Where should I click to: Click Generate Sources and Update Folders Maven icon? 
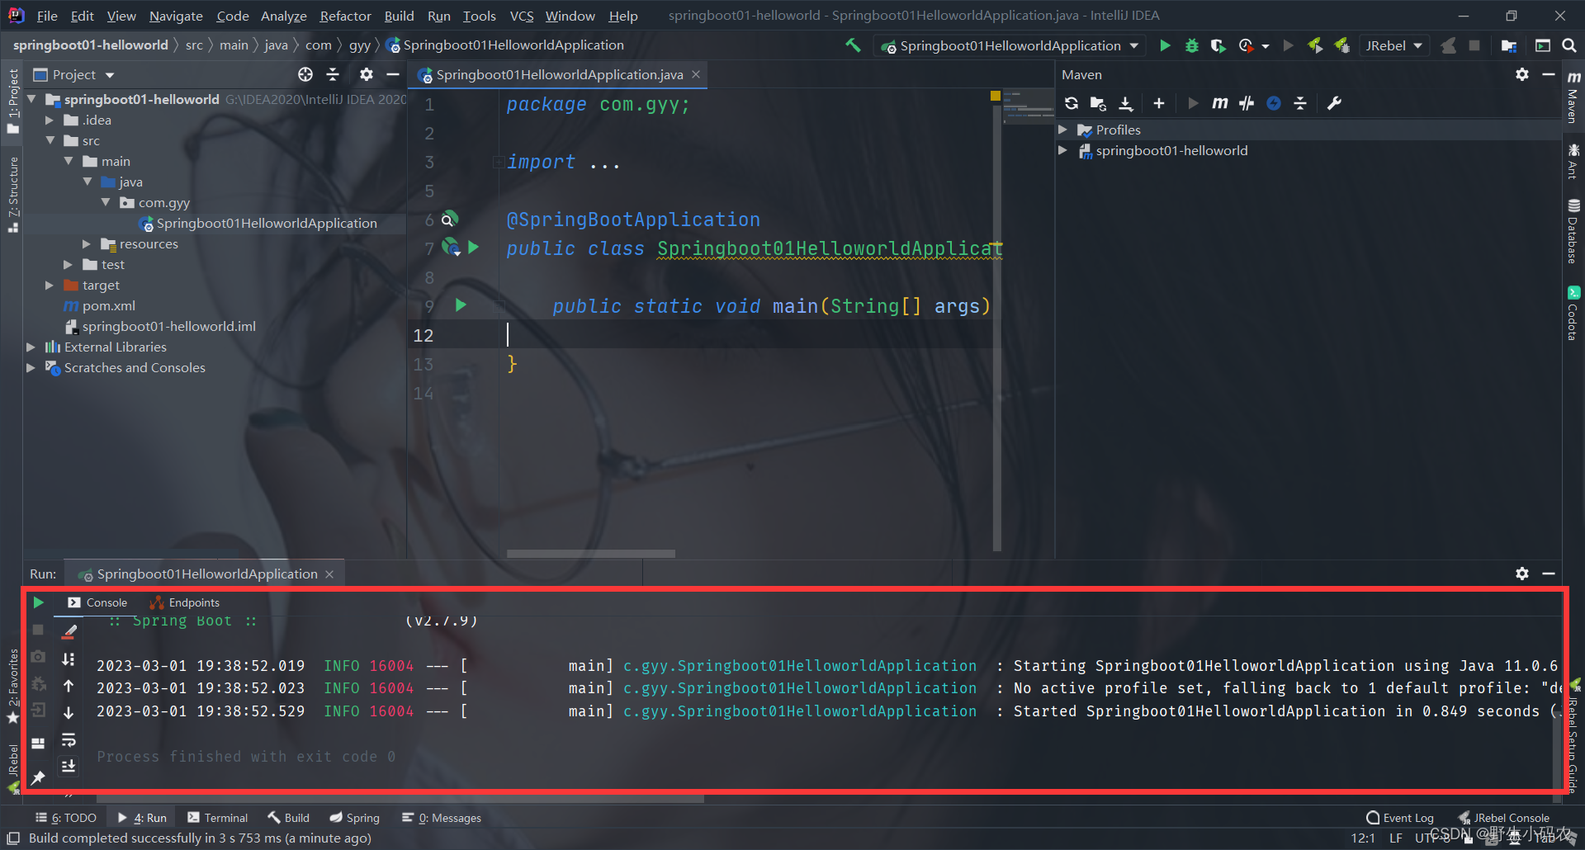[1098, 103]
